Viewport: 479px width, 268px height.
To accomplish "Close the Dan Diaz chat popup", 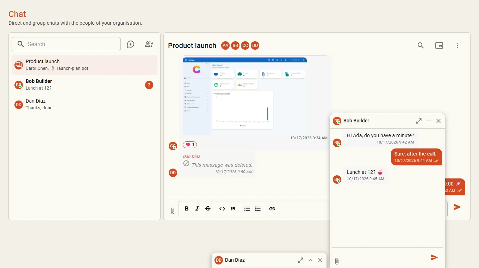I will tap(320, 260).
